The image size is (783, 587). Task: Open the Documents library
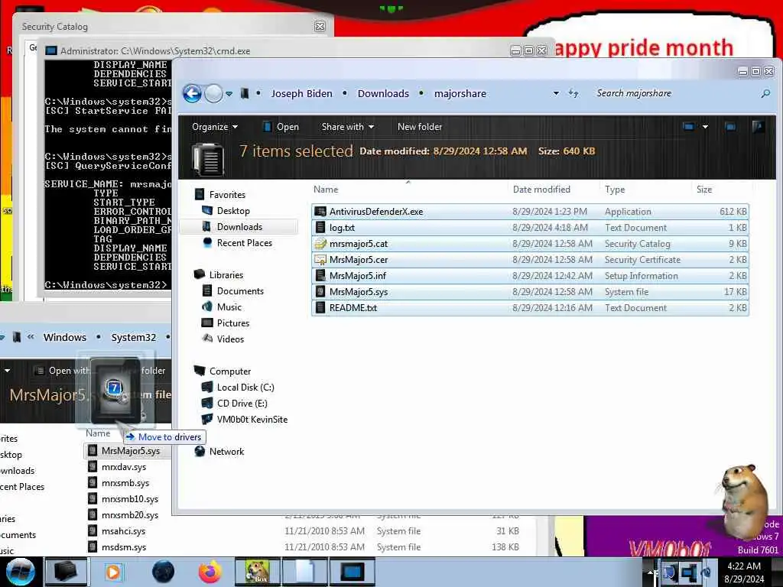coord(240,291)
